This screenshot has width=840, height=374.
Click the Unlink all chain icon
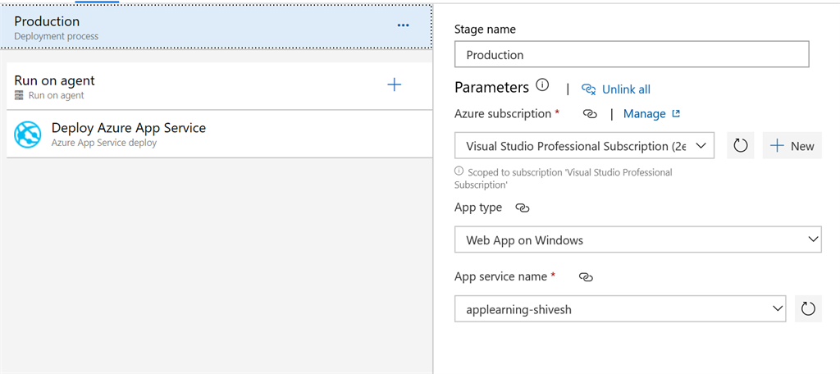coord(589,89)
